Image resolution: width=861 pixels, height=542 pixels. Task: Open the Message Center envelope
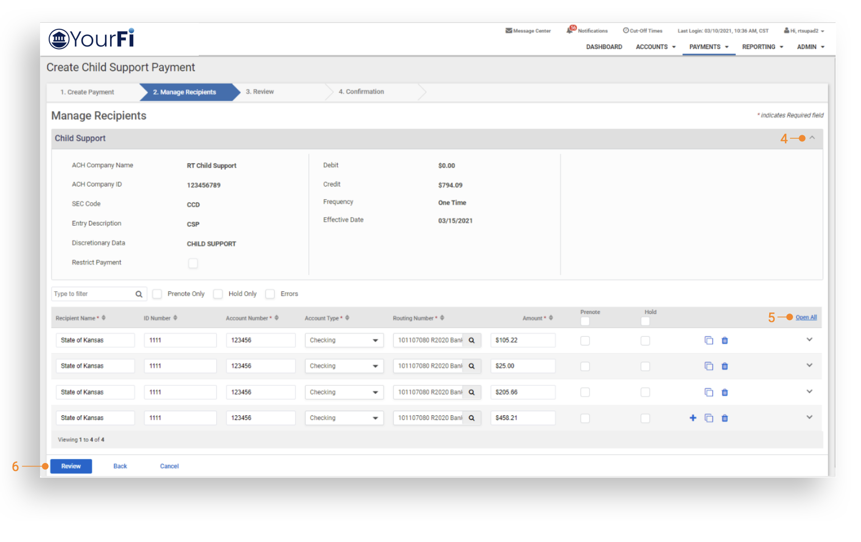509,31
